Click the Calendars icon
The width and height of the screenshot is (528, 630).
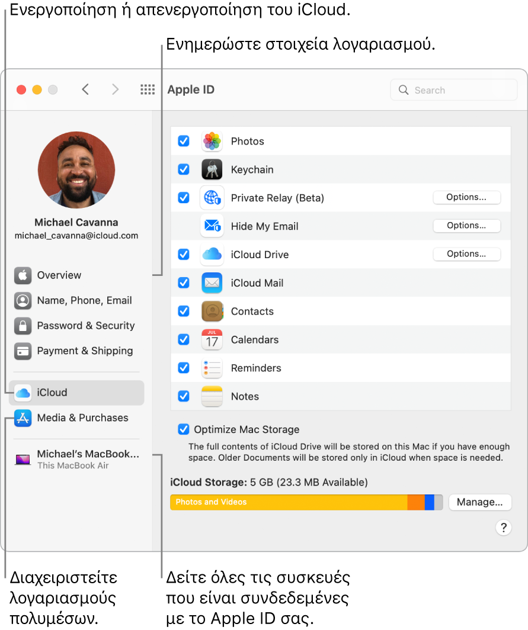(x=212, y=339)
